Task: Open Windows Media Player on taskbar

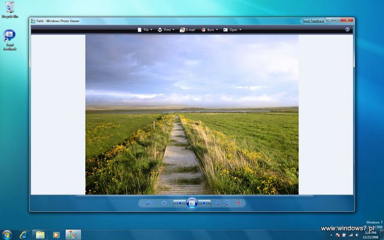Action: 56,235
